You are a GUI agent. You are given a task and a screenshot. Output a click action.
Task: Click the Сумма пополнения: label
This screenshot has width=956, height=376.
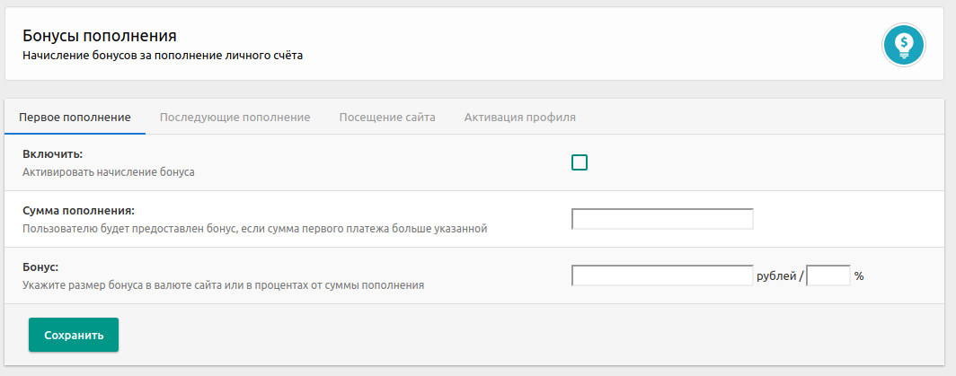point(78,211)
